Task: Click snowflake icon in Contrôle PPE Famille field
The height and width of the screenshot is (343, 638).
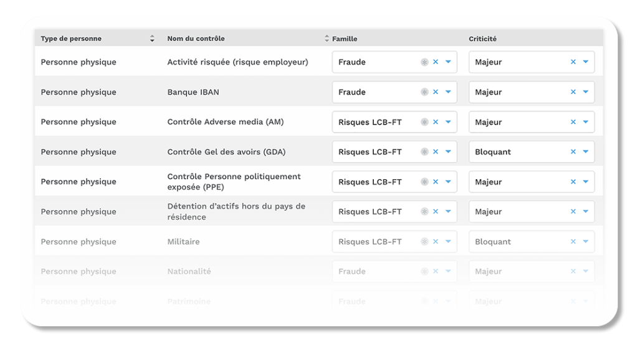Action: pyautogui.click(x=424, y=182)
